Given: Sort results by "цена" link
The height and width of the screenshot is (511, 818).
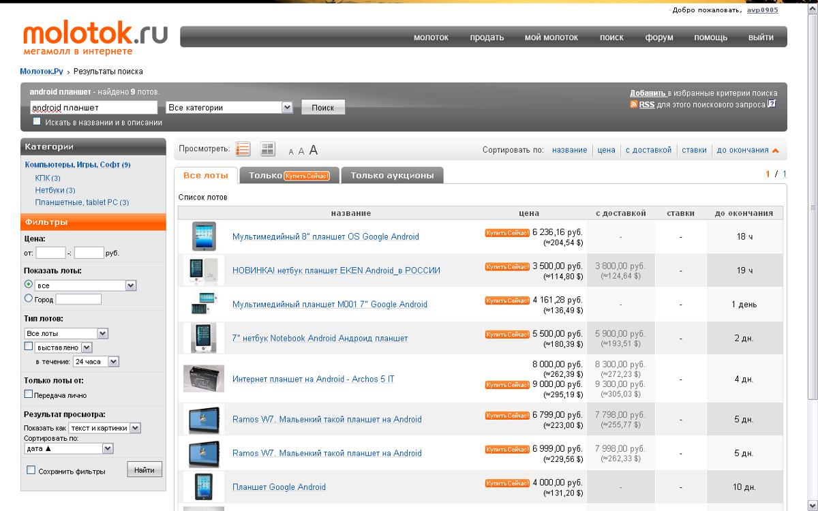Looking at the screenshot, I should pyautogui.click(x=606, y=150).
